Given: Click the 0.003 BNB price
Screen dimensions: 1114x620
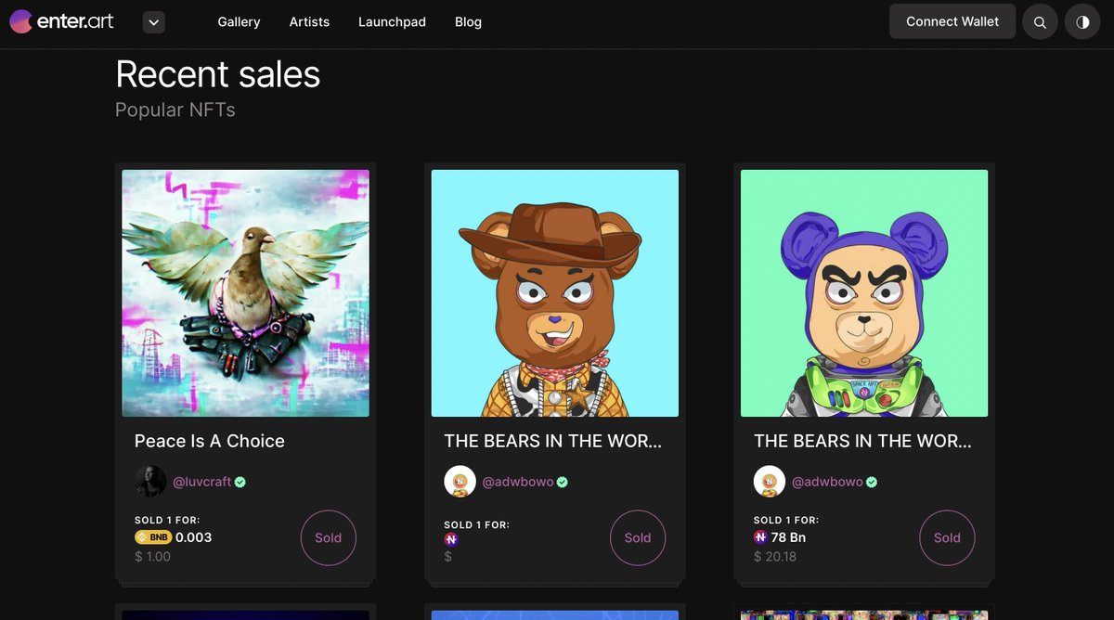Looking at the screenshot, I should pos(194,536).
